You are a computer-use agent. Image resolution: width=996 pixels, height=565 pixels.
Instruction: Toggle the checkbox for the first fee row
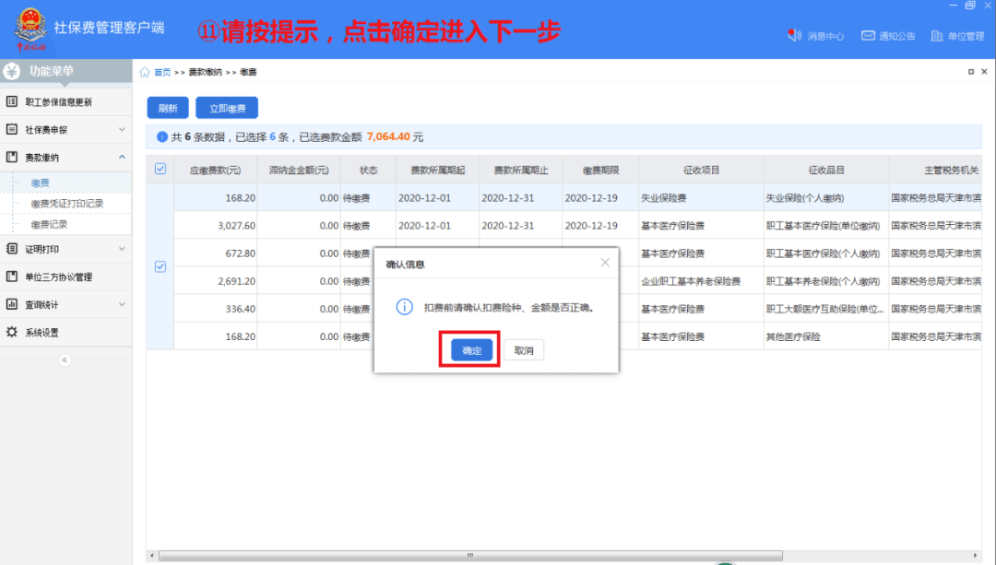(x=160, y=197)
